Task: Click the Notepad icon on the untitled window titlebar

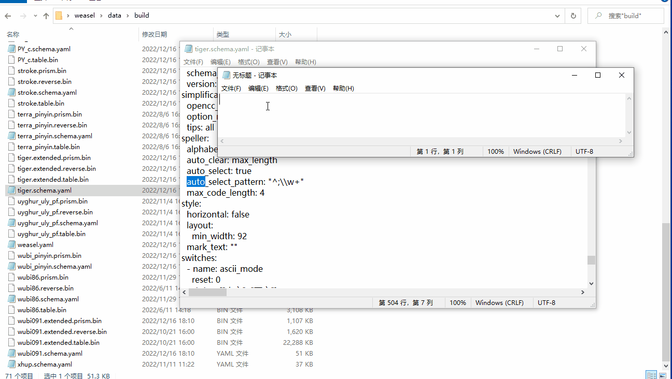Action: coord(226,75)
